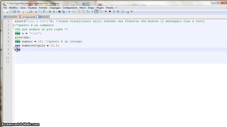
Task: Toggle synchronized horizontal scrolling icon
Action: pos(83,12)
